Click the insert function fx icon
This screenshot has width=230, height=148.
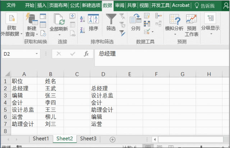(86, 54)
